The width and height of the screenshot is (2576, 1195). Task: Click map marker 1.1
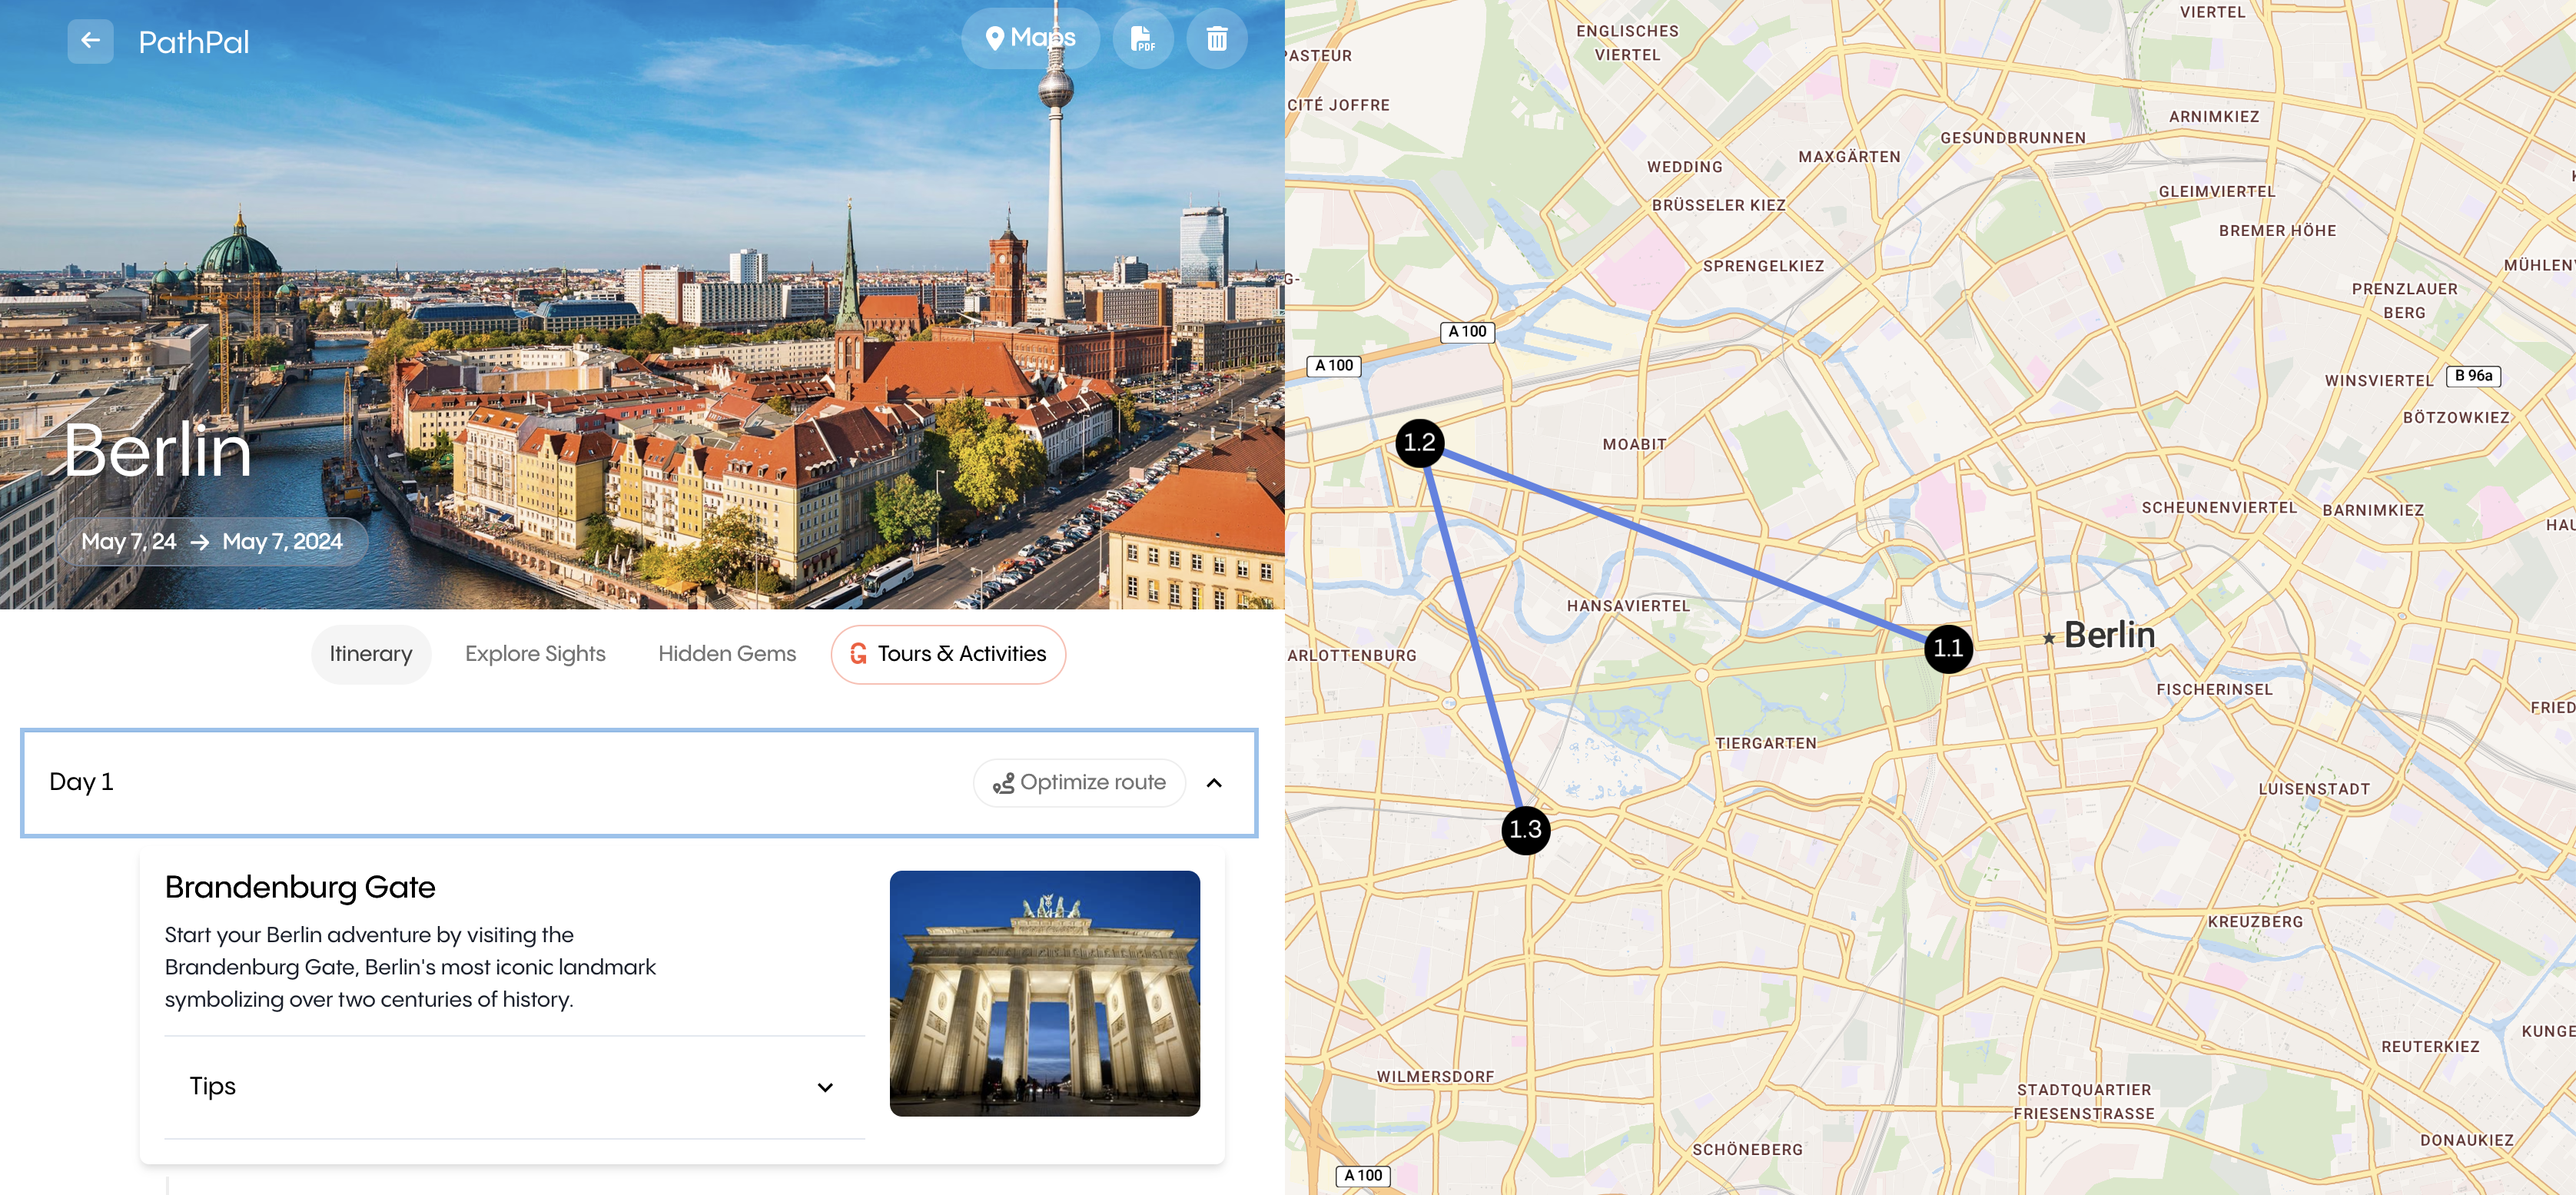(x=1947, y=648)
